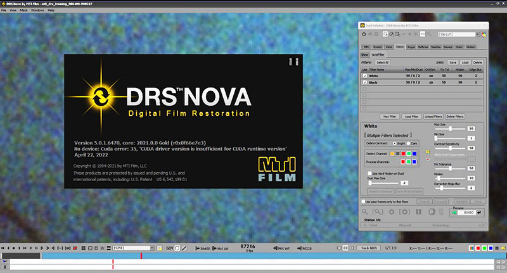Click the Load Filter button
The width and height of the screenshot is (507, 273).
coord(411,117)
